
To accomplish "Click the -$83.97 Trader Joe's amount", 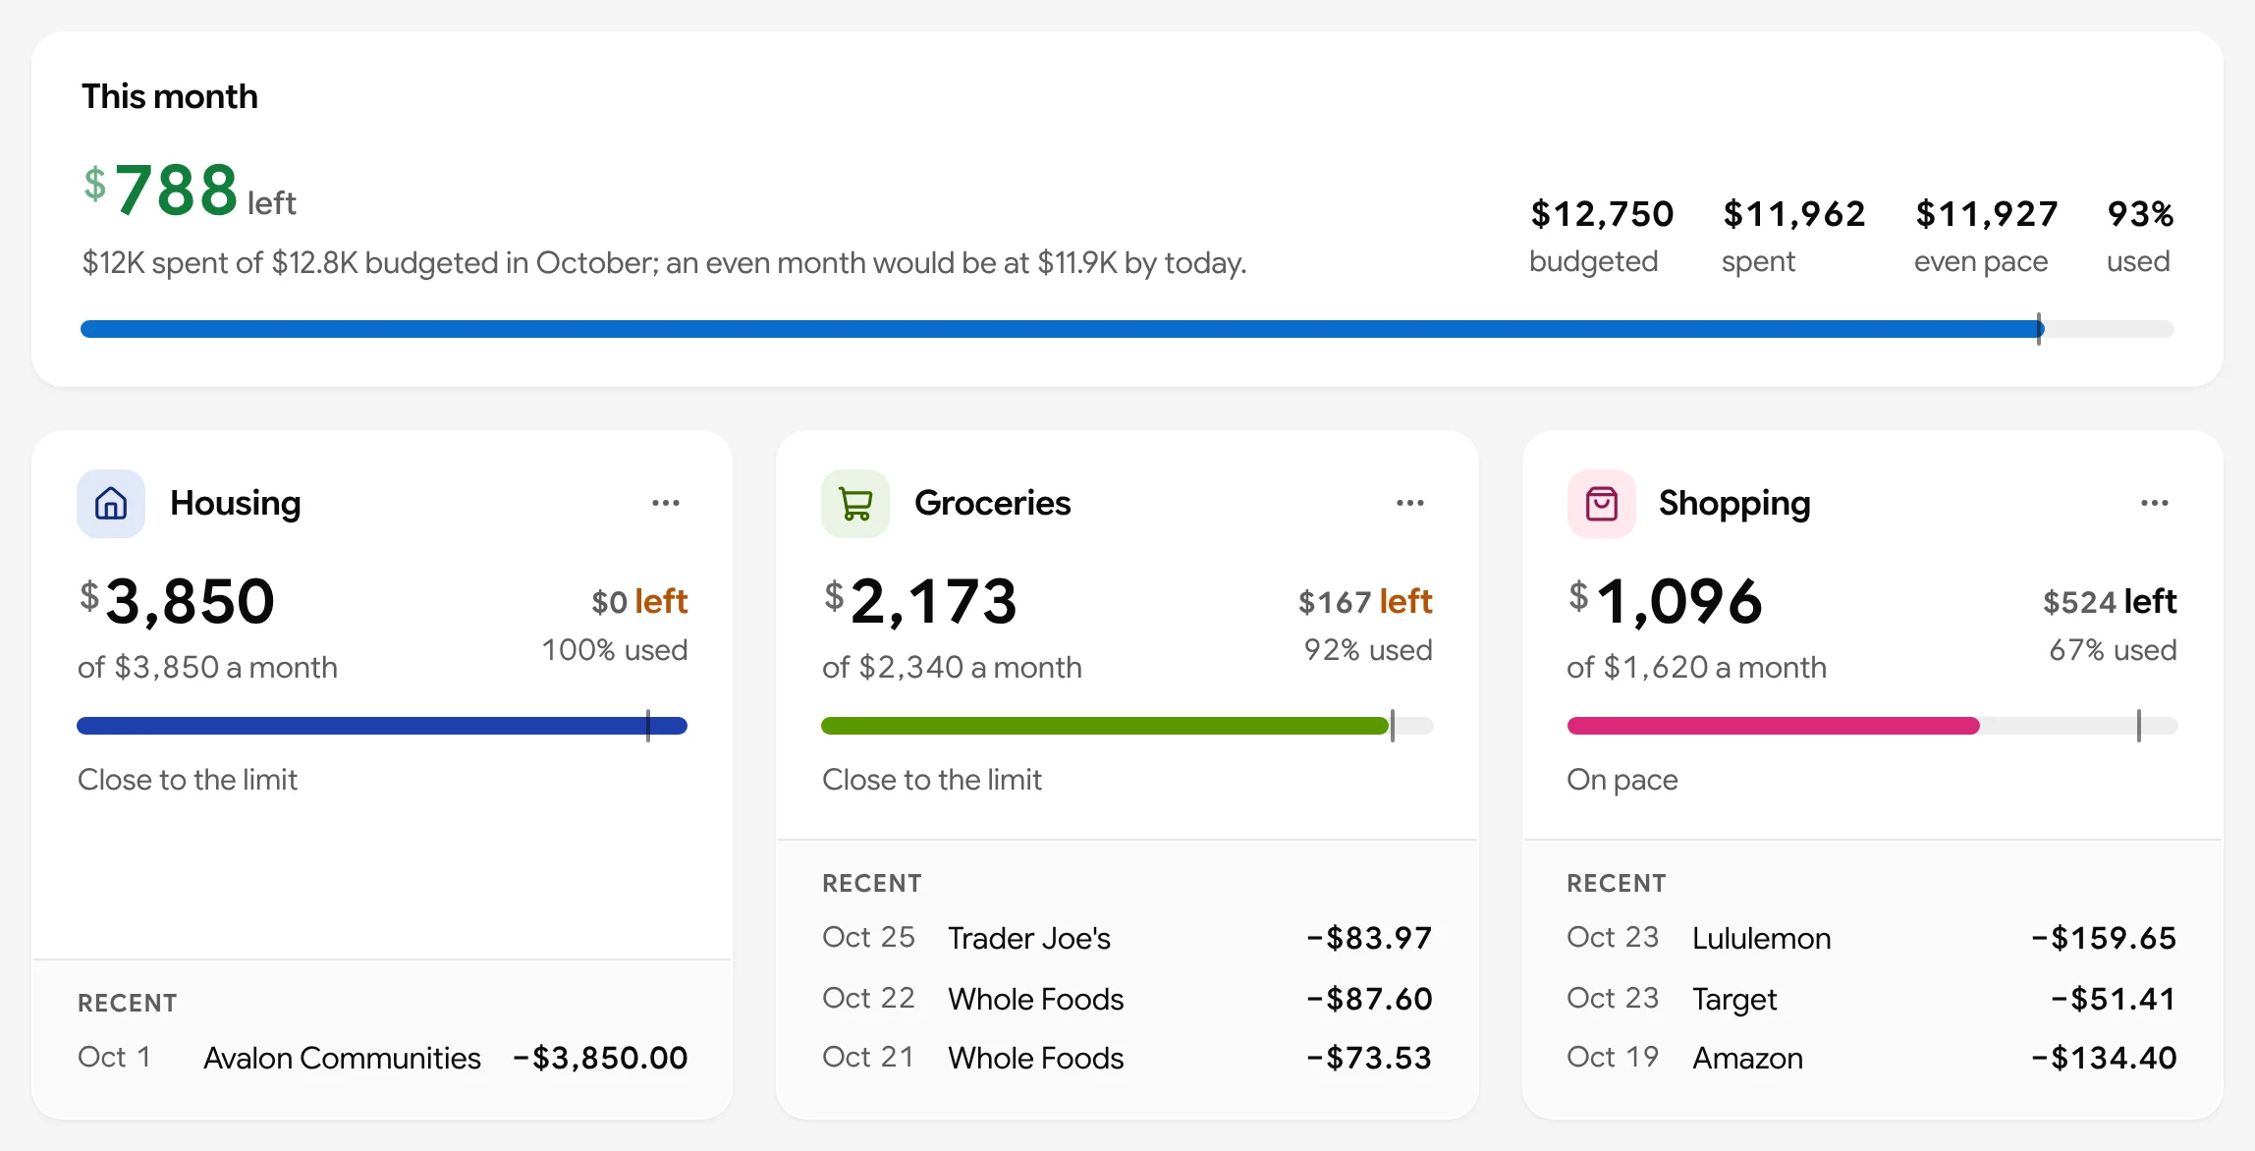I will pyautogui.click(x=1369, y=938).
